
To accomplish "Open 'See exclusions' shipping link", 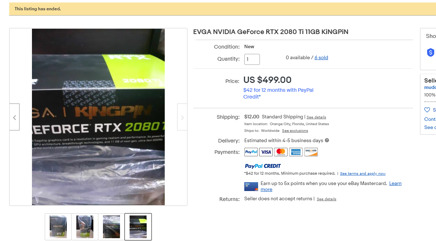I will click(295, 131).
